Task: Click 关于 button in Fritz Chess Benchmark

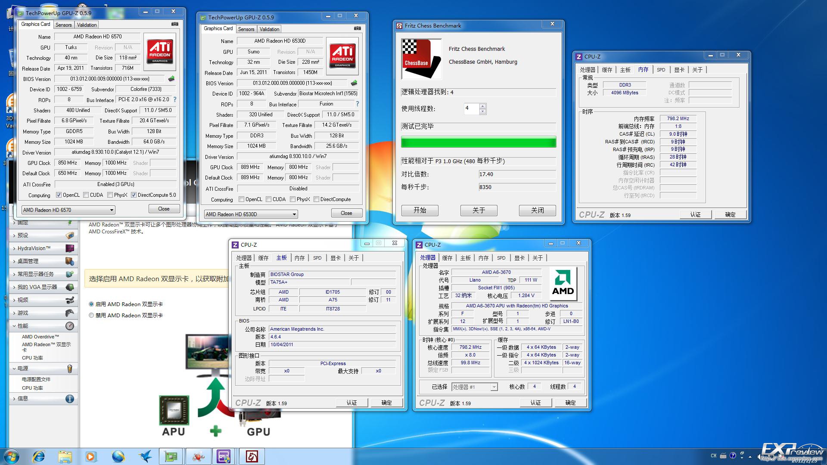Action: pos(479,210)
